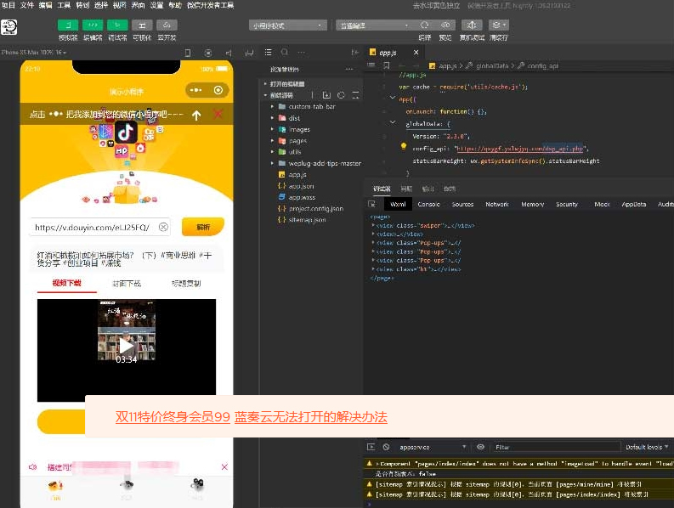
Task: Play the video thumbnail in simulator
Action: 126,346
